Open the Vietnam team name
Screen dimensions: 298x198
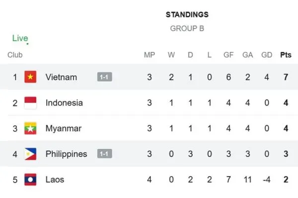tap(61, 77)
